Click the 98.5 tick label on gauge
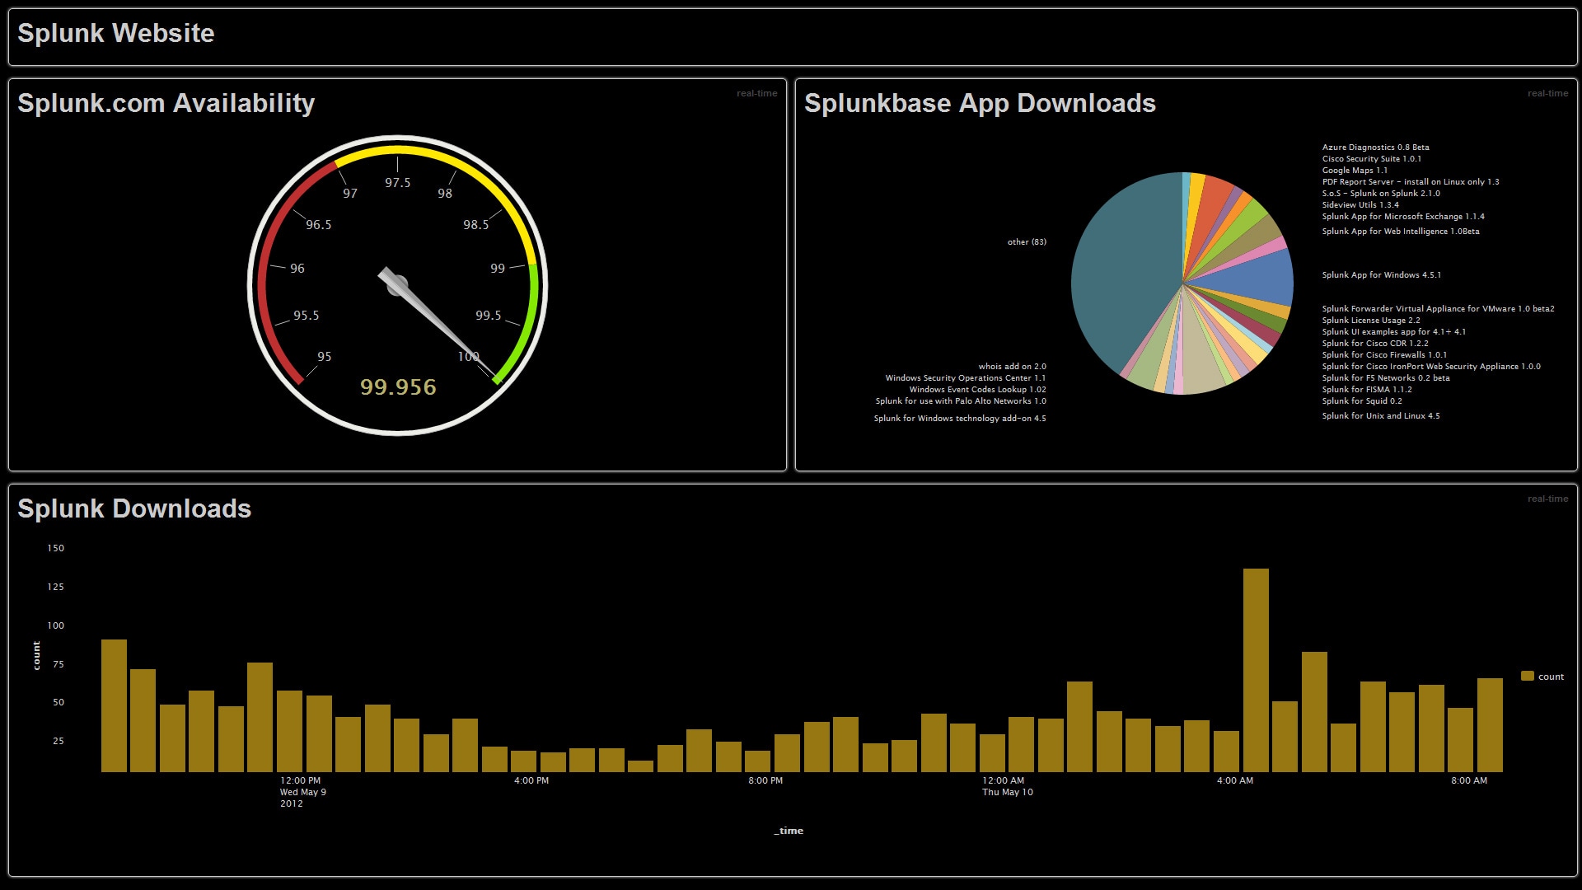Image resolution: width=1582 pixels, height=890 pixels. tap(475, 225)
